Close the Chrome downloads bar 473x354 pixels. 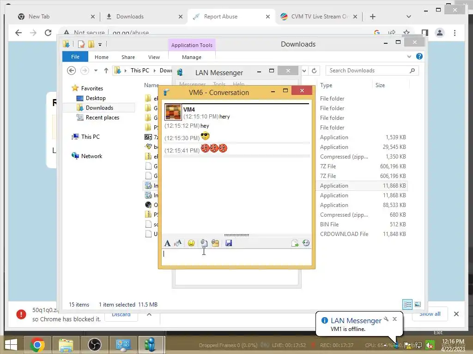(x=456, y=314)
